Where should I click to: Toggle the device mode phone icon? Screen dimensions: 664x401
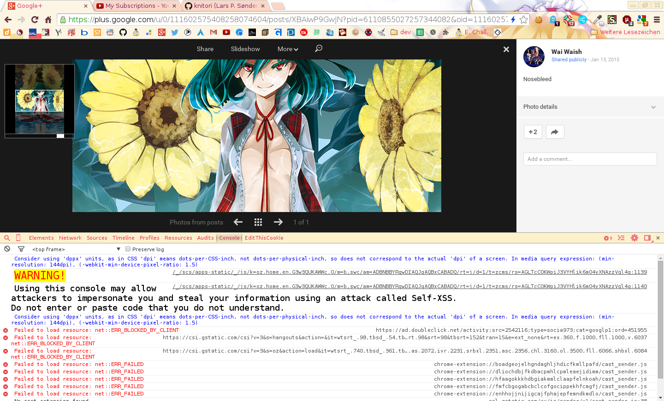(18, 238)
